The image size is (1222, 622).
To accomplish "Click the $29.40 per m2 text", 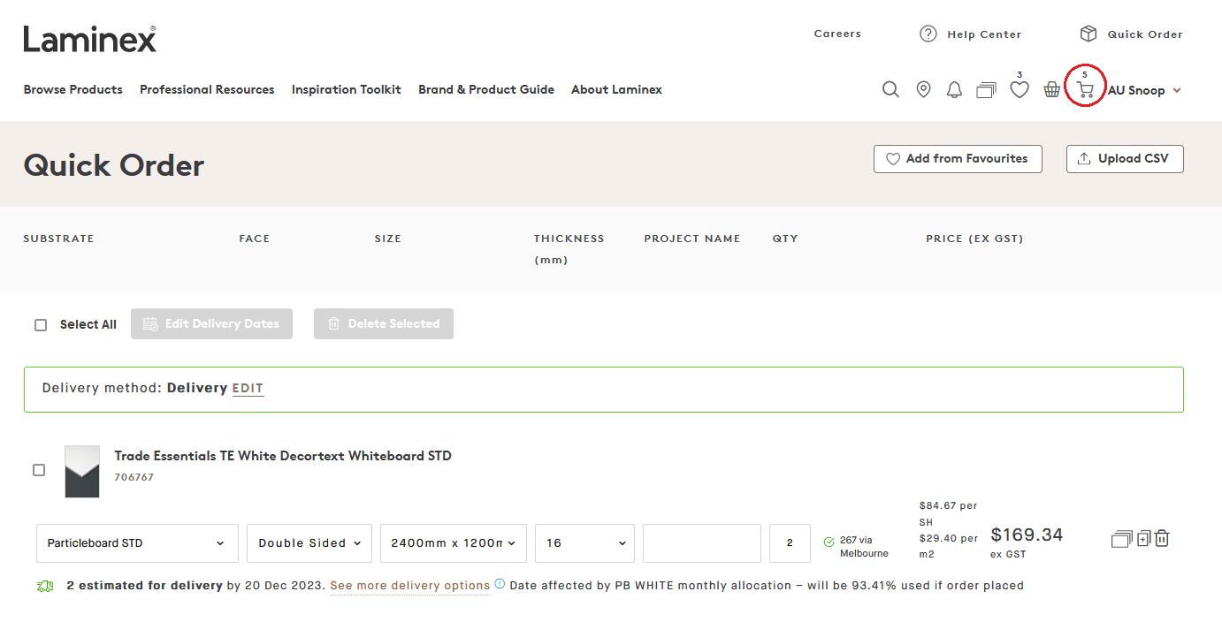I will [x=949, y=546].
